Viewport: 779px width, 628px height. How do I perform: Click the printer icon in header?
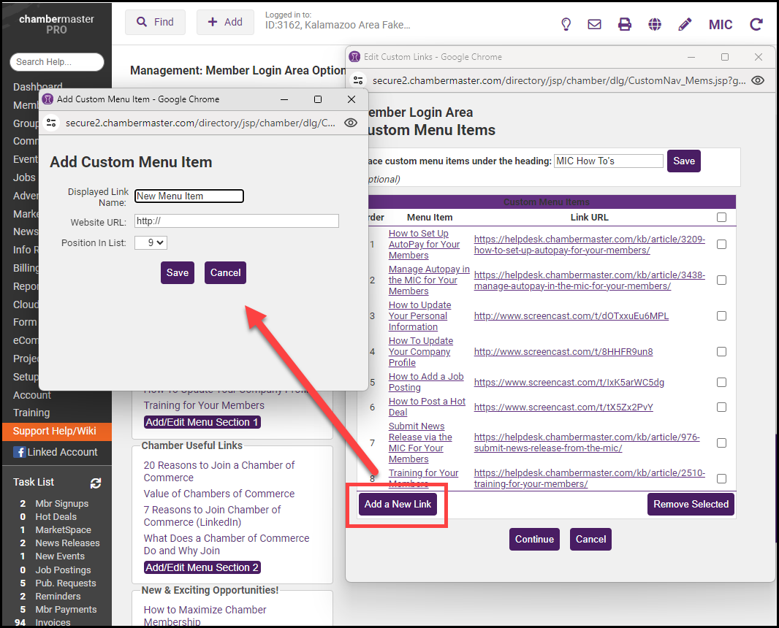point(625,24)
